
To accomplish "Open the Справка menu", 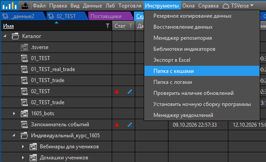I will tap(208, 6).
